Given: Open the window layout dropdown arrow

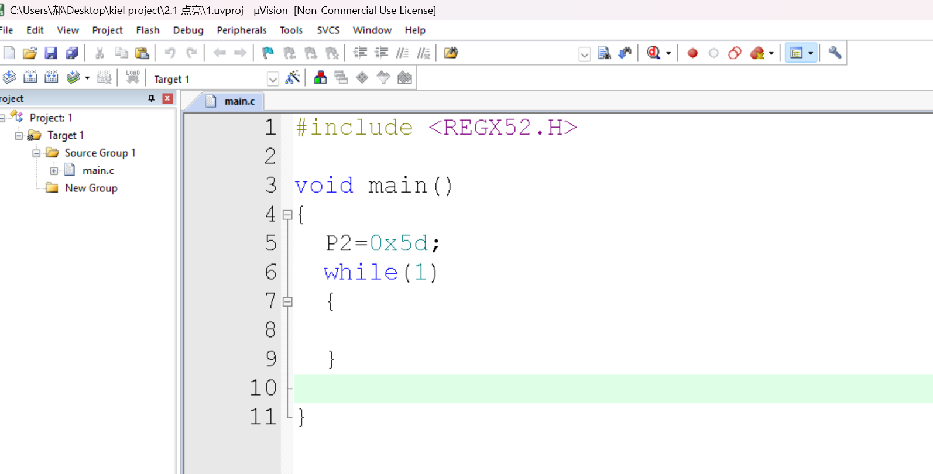Looking at the screenshot, I should click(811, 53).
